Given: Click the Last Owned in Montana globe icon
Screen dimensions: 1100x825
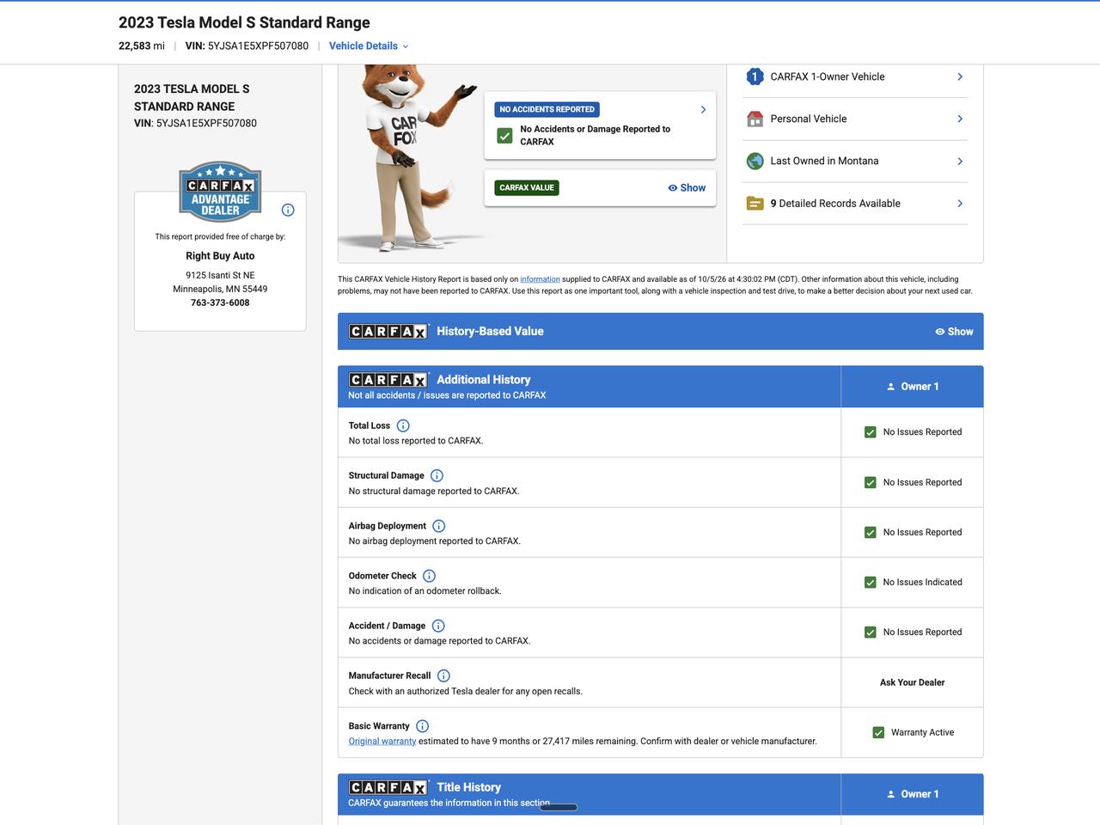Looking at the screenshot, I should tap(755, 161).
